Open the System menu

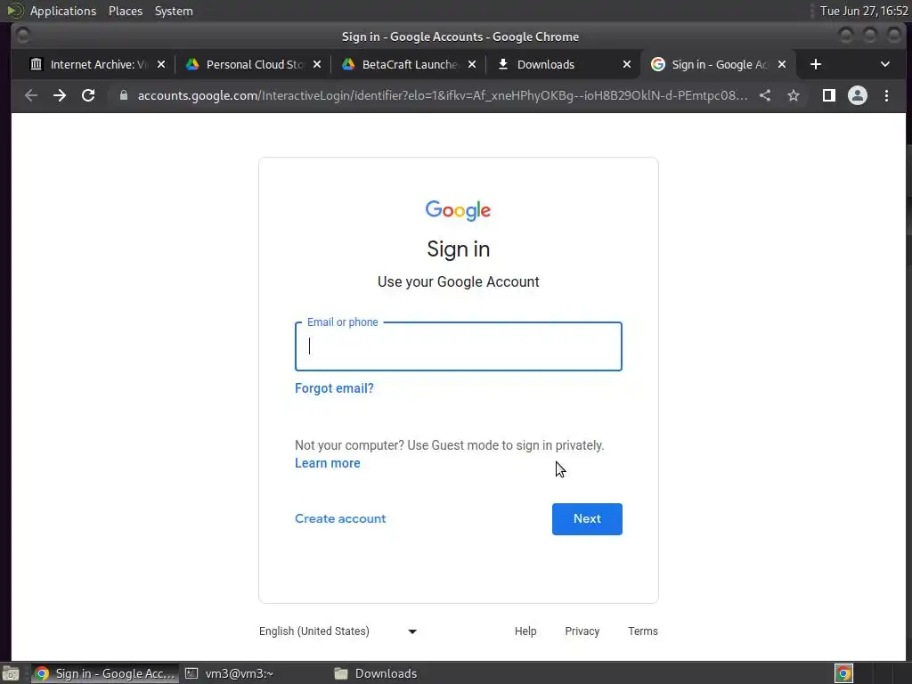pyautogui.click(x=174, y=11)
